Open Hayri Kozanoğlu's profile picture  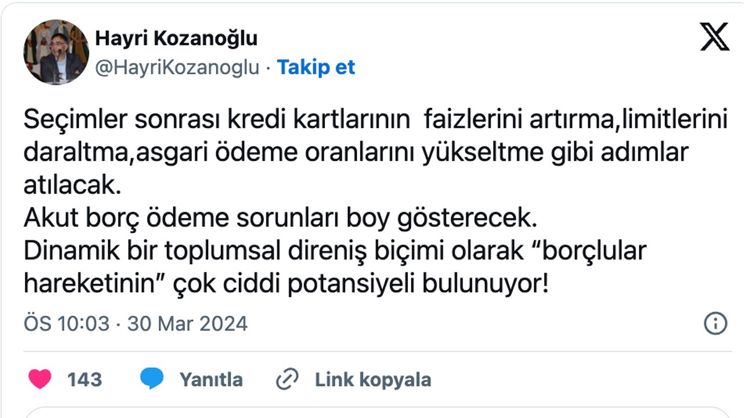(56, 52)
